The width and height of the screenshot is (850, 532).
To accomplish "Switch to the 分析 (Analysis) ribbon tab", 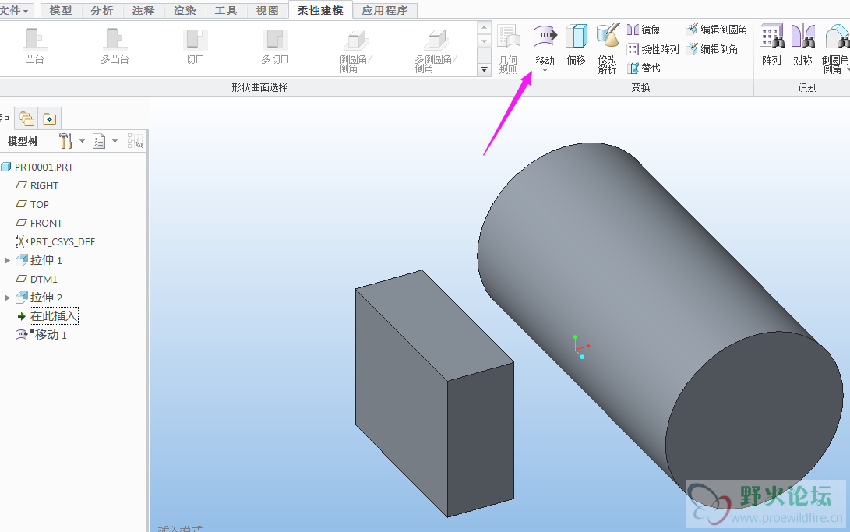I will click(102, 10).
